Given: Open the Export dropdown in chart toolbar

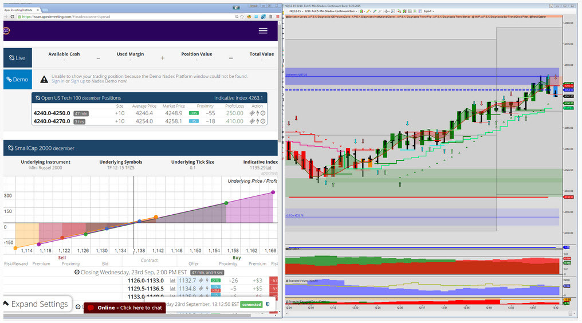Looking at the screenshot, I should [428, 11].
